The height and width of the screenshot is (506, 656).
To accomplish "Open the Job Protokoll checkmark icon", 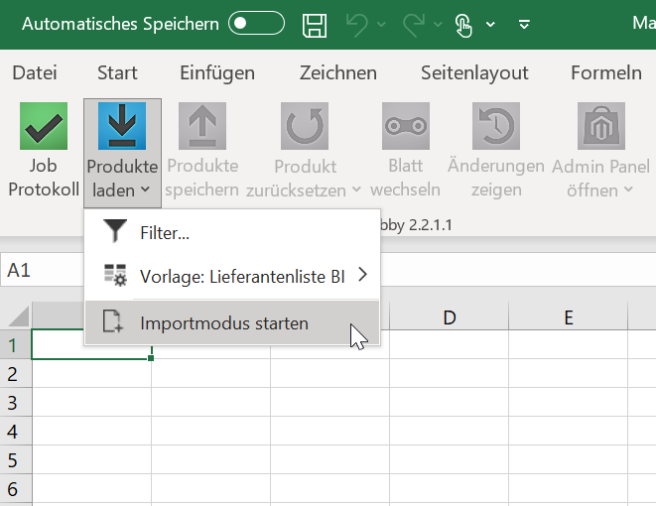I will [44, 126].
